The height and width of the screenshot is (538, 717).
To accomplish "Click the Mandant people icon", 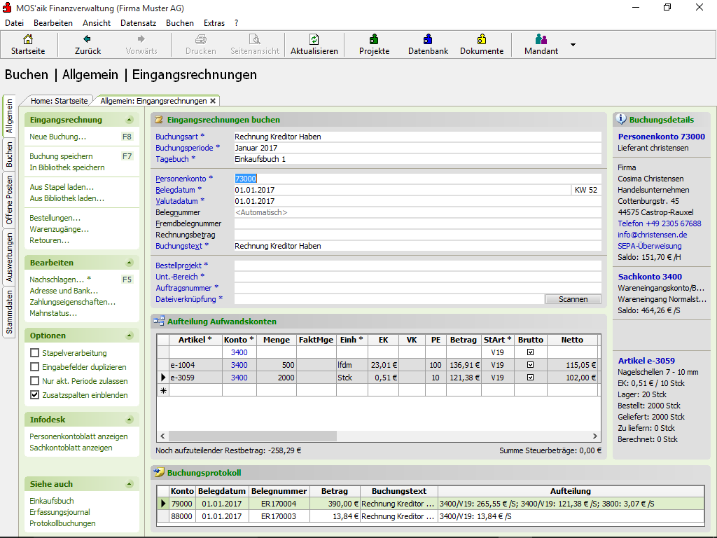I will (x=541, y=40).
